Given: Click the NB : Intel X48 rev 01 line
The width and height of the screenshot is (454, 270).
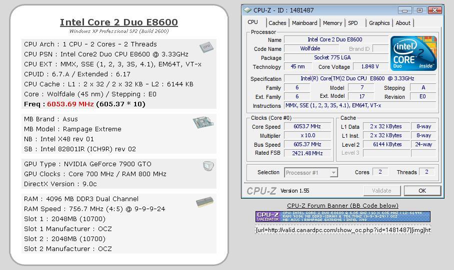Looking at the screenshot, I should [59, 139].
